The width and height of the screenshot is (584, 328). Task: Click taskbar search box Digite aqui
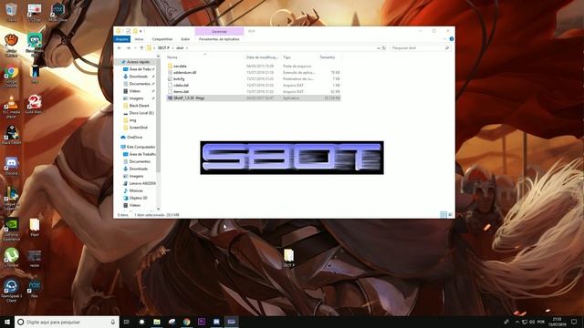[67, 322]
